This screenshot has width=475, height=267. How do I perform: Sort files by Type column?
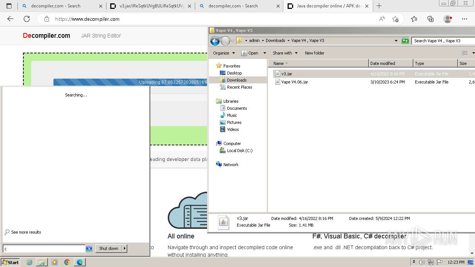(435, 63)
